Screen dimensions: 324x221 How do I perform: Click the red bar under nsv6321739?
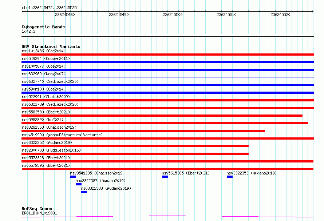[167, 108]
